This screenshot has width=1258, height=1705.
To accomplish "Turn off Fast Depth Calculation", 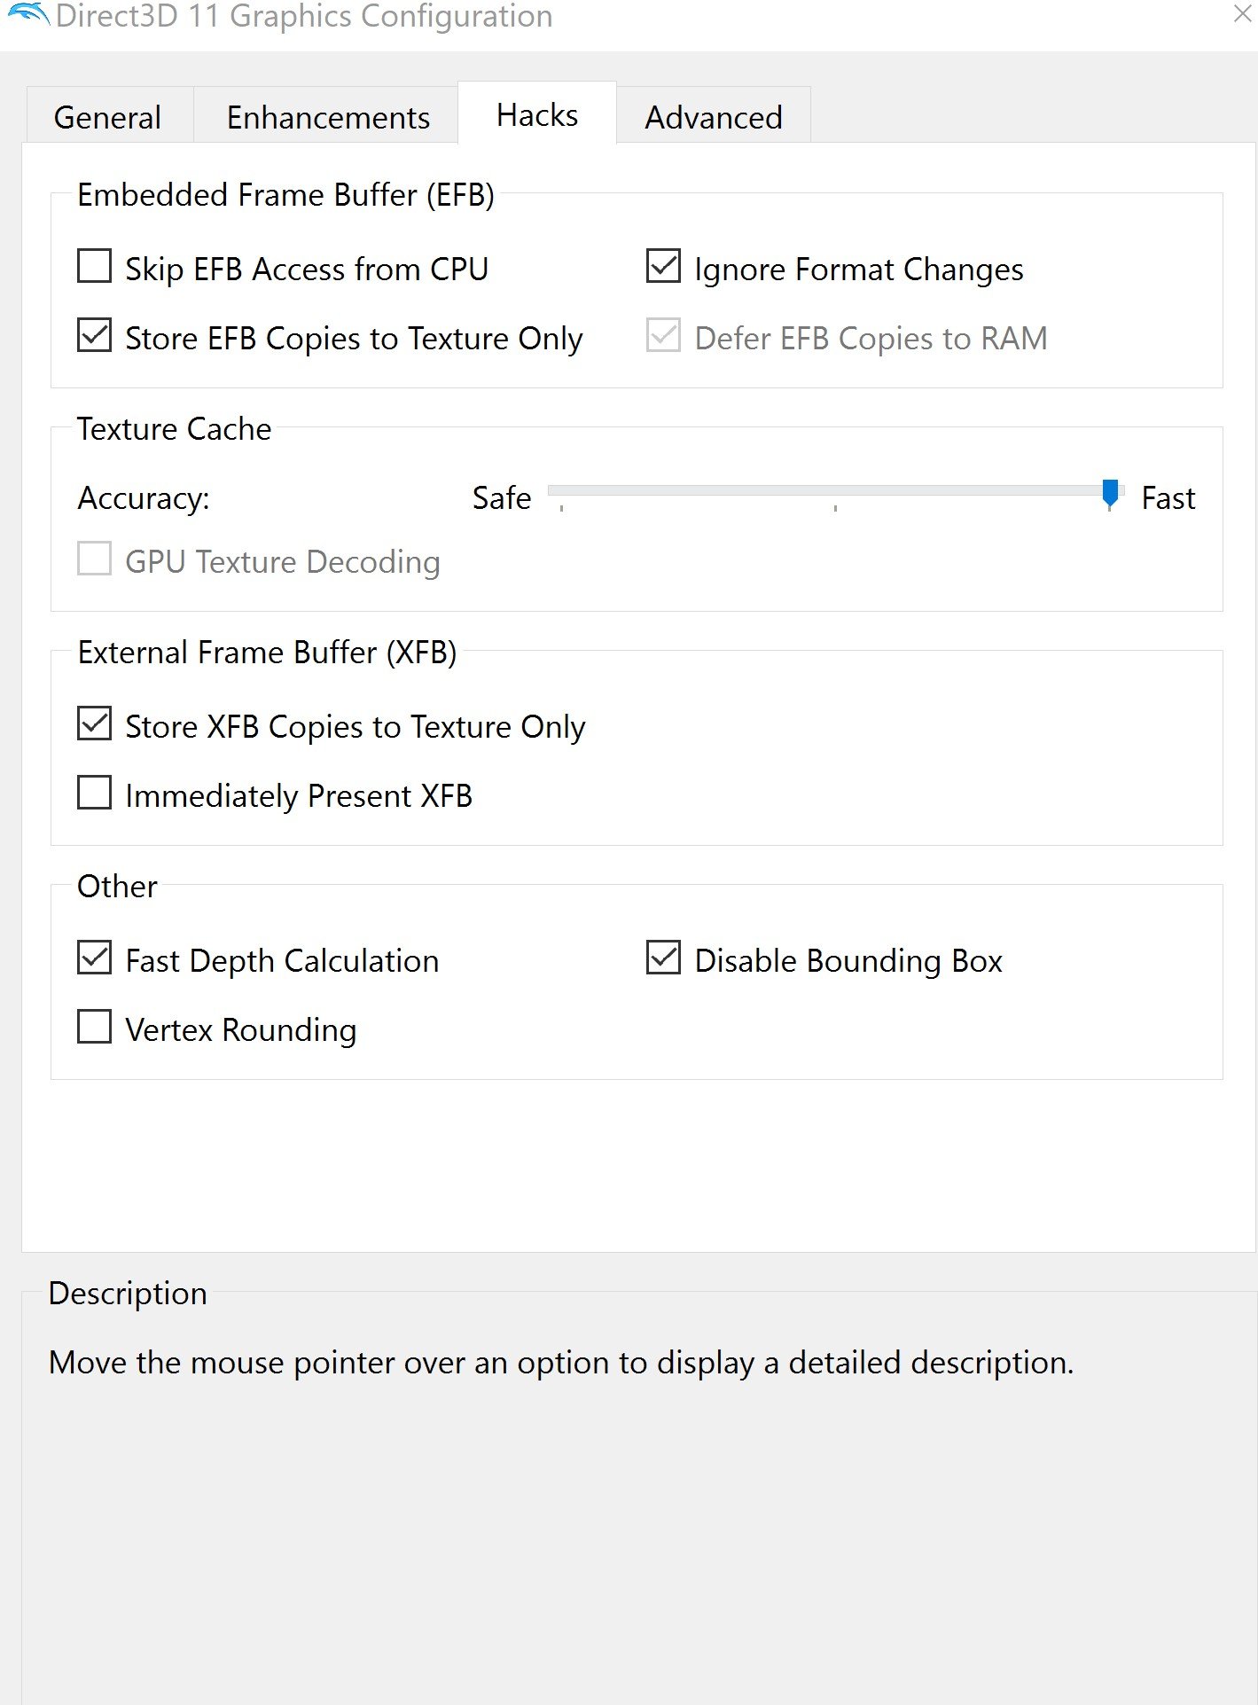I will (x=95, y=958).
